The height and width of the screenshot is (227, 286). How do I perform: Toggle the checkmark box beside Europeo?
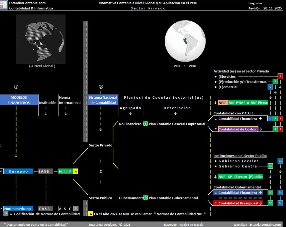(x=1, y=171)
